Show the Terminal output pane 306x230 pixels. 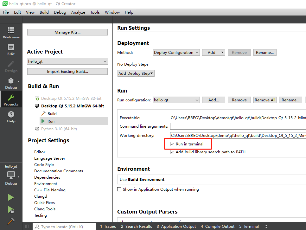tap(249, 227)
